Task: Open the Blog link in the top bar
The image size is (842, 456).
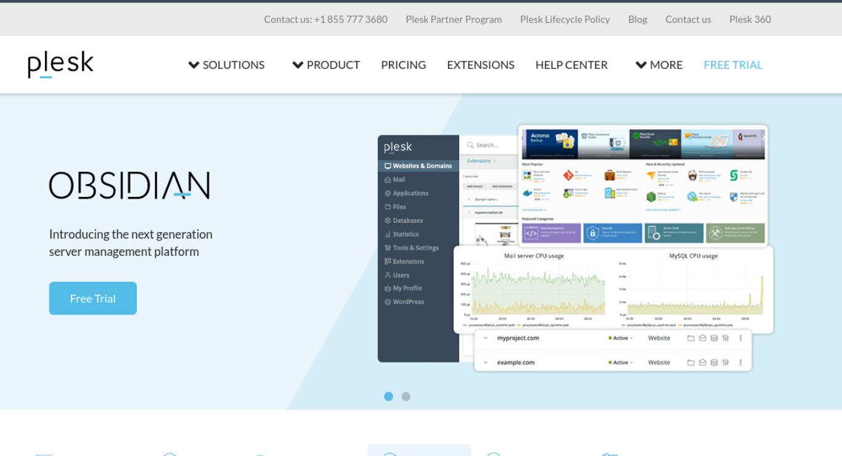Action: (637, 19)
